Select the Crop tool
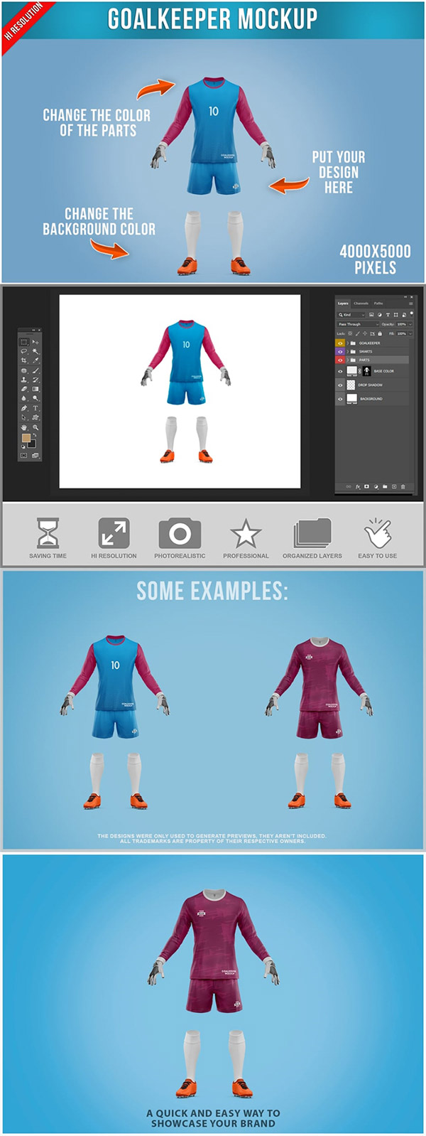The width and height of the screenshot is (426, 1136). pos(24,360)
